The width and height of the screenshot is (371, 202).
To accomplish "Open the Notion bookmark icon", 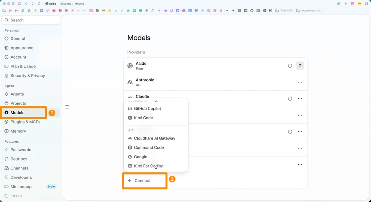I will pyautogui.click(x=270, y=10).
